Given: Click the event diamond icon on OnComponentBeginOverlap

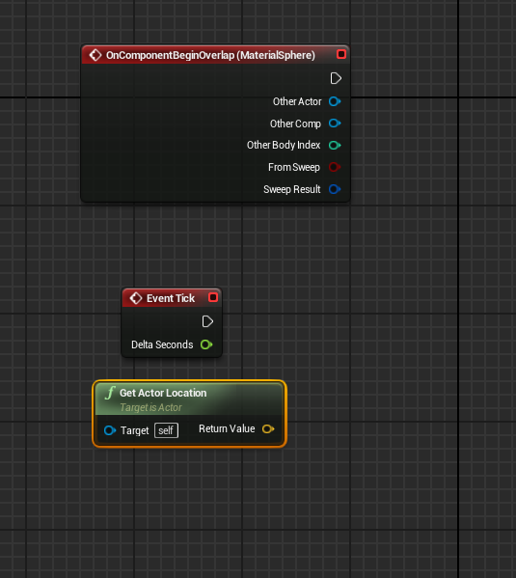Looking at the screenshot, I should 95,55.
